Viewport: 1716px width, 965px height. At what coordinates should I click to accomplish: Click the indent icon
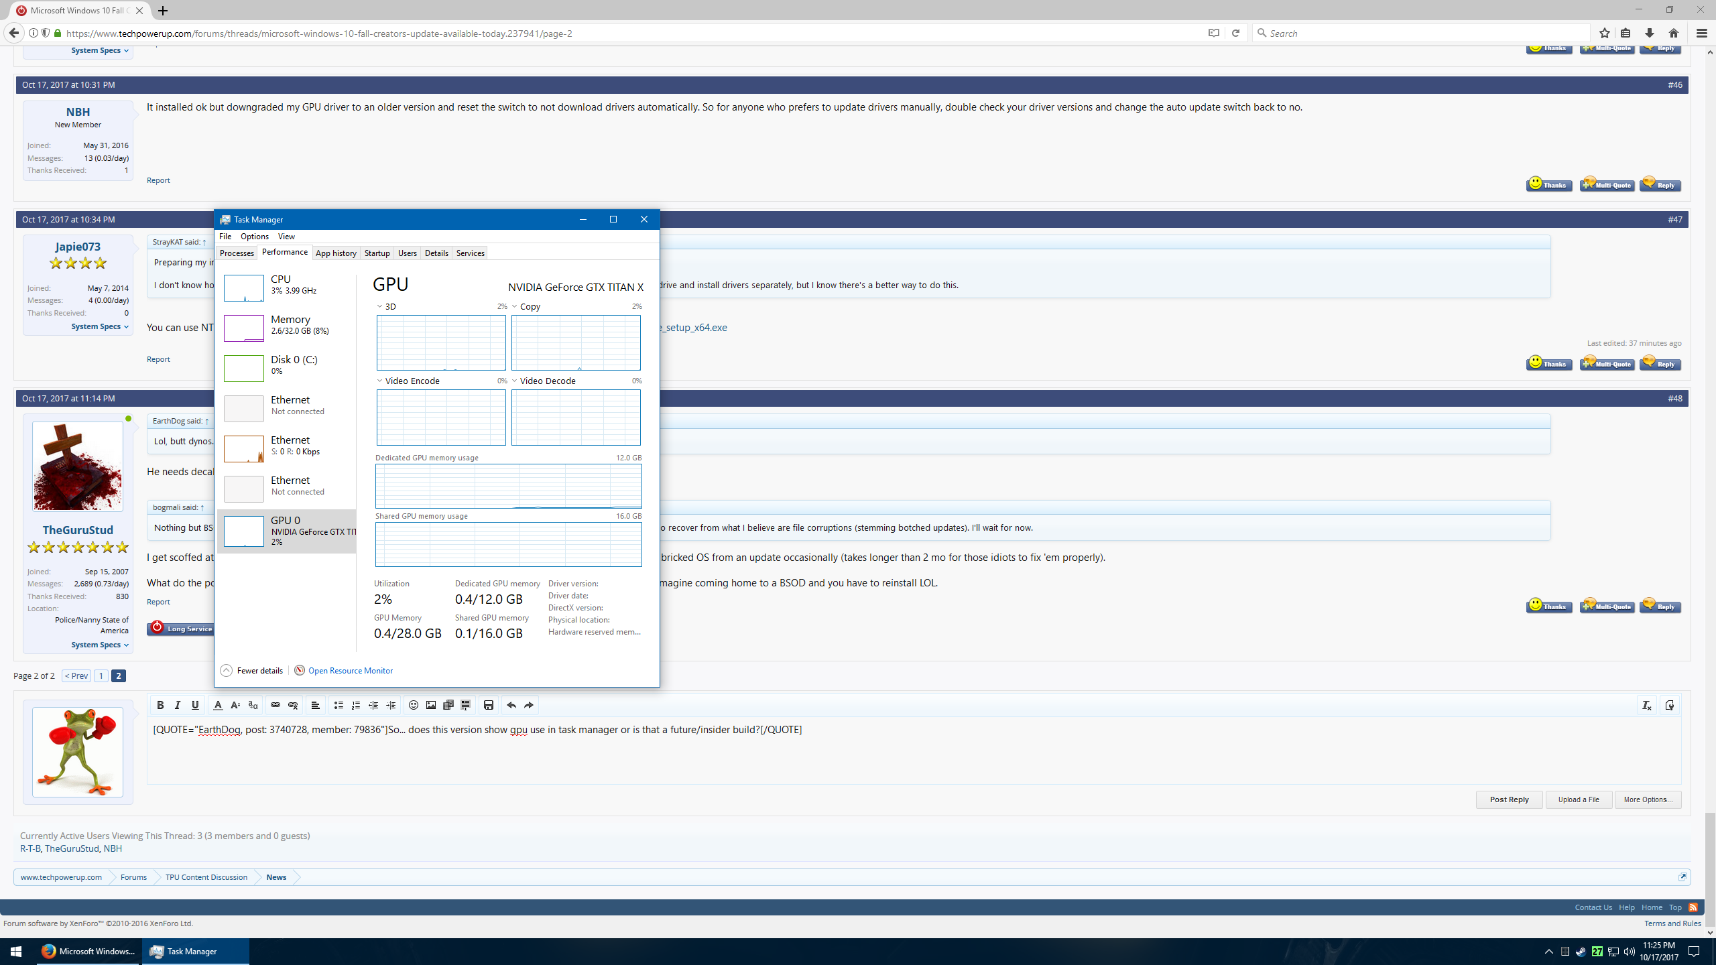click(x=391, y=705)
